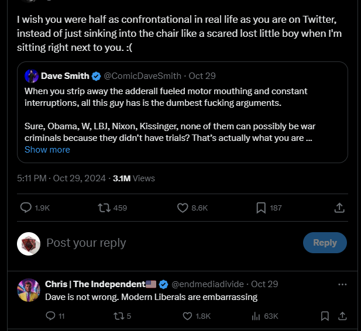
Task: Open Chris | The Independent's profile avatar
Action: click(x=29, y=290)
